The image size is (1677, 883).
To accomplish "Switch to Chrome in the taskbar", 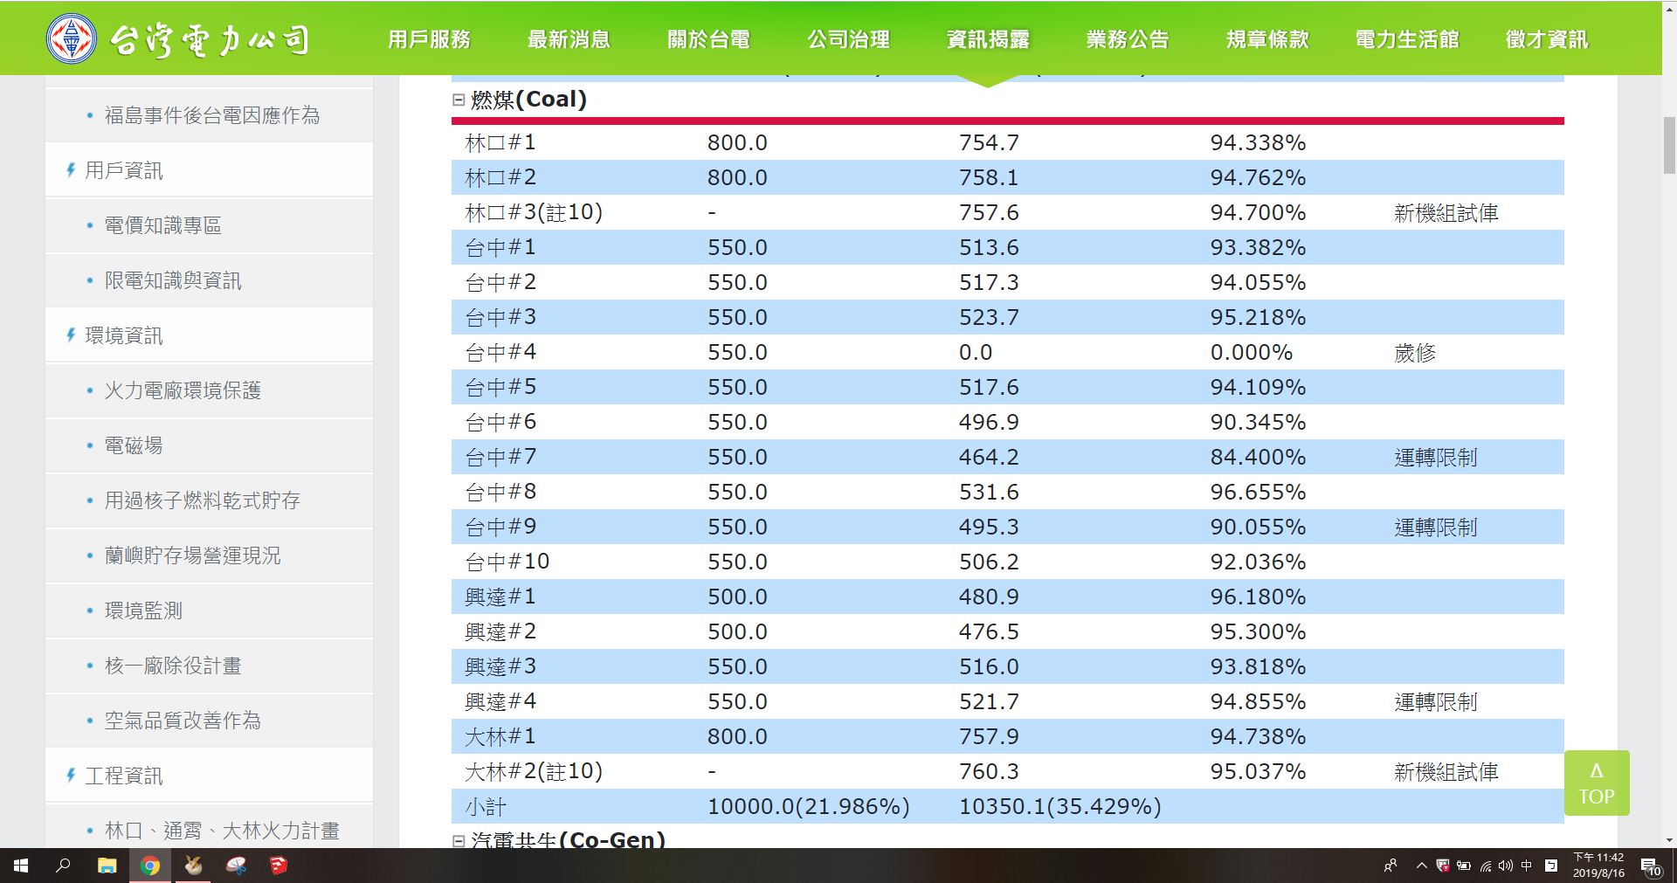I will 150,866.
